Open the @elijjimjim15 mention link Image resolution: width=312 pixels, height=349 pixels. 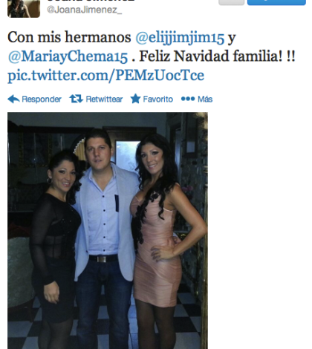pos(180,38)
